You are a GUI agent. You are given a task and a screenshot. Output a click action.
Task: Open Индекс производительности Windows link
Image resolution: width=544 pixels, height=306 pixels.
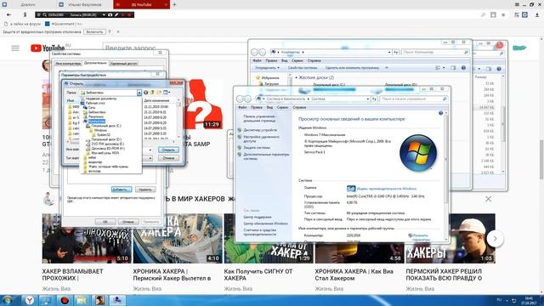[387, 189]
